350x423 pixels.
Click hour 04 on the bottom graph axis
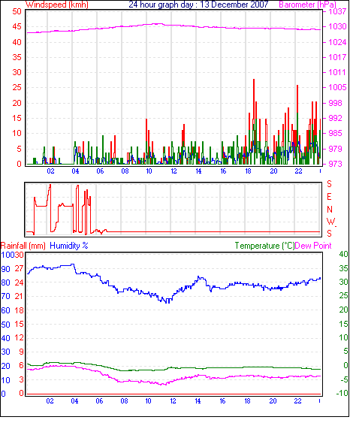pyautogui.click(x=74, y=401)
